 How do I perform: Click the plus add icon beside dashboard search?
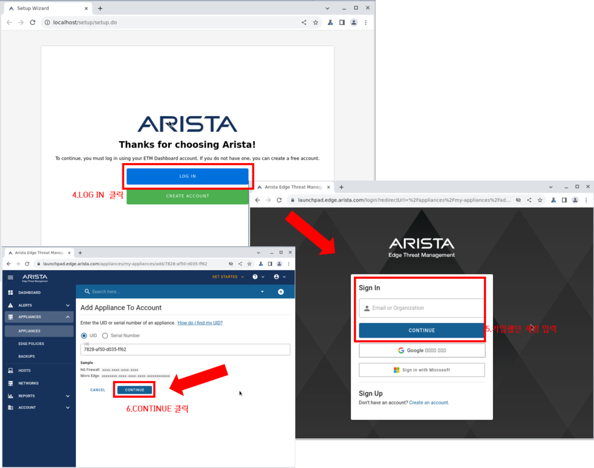[281, 291]
